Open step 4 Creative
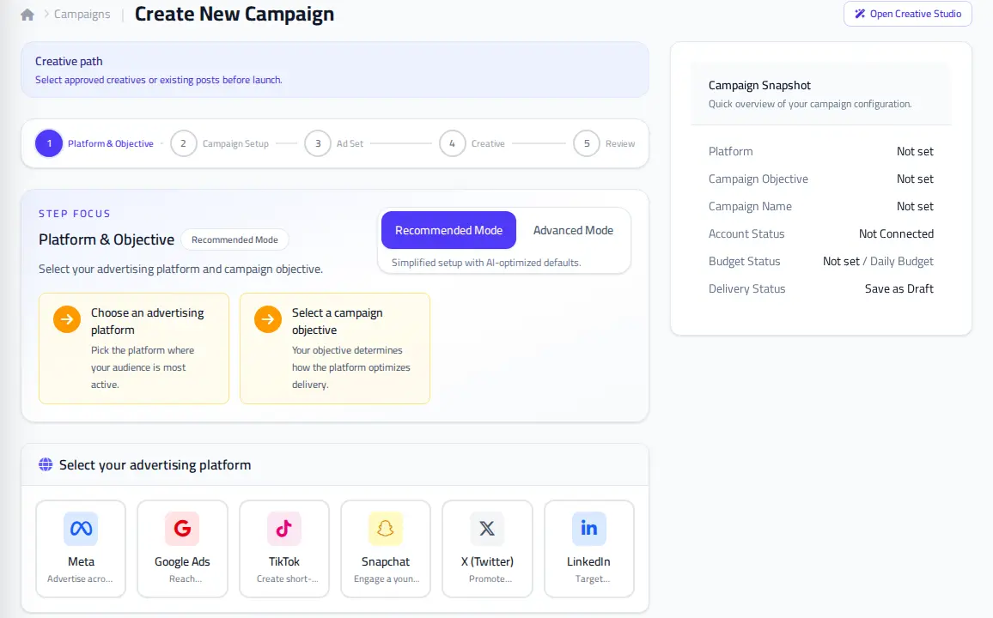Viewport: 993px width, 618px height. pyautogui.click(x=472, y=143)
